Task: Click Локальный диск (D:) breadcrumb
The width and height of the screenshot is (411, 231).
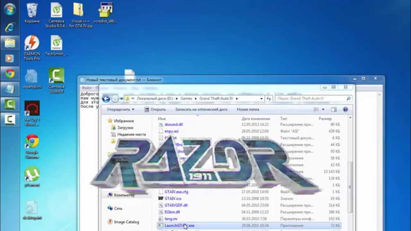Action: [x=155, y=98]
